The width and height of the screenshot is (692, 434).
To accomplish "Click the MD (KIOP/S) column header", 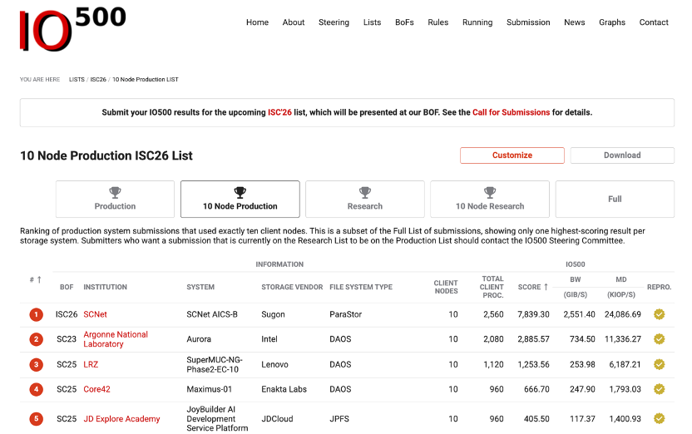I will click(x=621, y=287).
